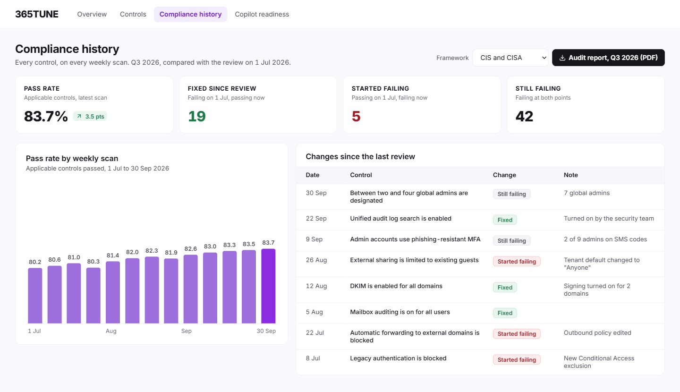
Task: Click Still failing badge for phishing-resistant MFA
Action: 512,240
